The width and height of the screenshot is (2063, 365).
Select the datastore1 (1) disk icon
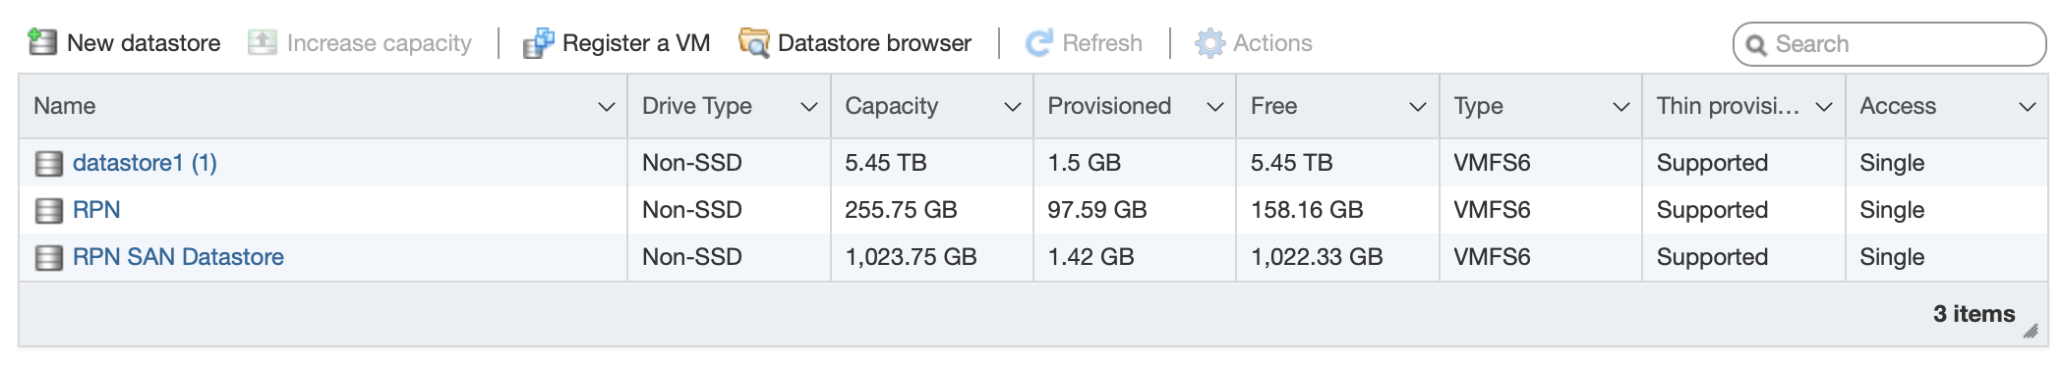(49, 163)
